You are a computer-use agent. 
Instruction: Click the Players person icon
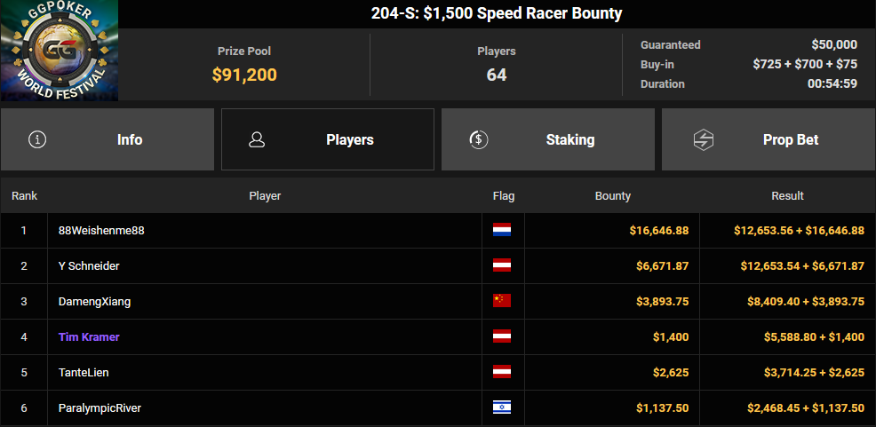pyautogui.click(x=257, y=139)
